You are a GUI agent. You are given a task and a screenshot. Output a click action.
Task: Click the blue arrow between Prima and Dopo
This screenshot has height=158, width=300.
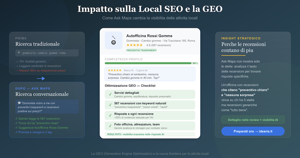41,79
